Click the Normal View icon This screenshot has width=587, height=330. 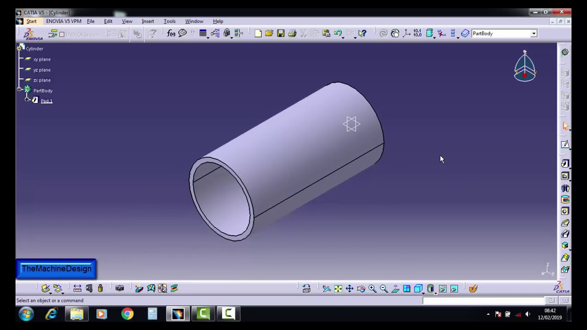[x=395, y=289]
